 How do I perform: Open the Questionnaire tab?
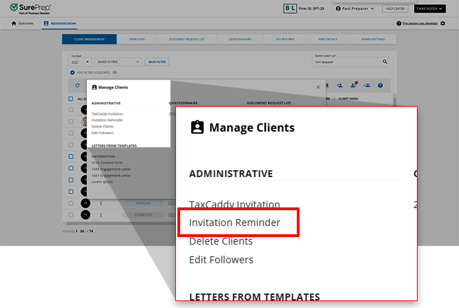click(240, 39)
